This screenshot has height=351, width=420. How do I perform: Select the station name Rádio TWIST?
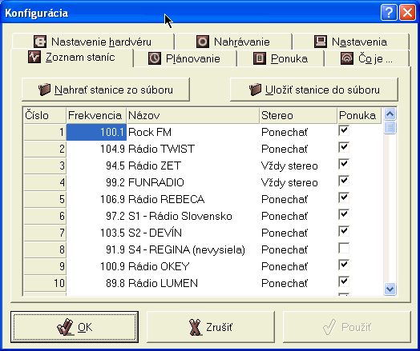pyautogui.click(x=193, y=149)
